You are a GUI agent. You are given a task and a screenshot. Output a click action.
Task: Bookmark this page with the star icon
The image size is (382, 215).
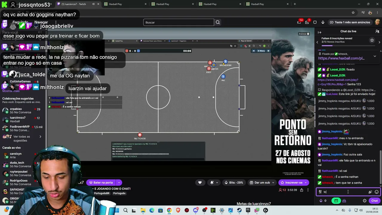(x=353, y=13)
